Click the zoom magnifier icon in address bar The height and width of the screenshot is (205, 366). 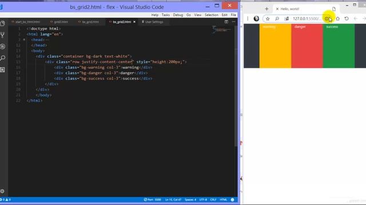pos(277,19)
